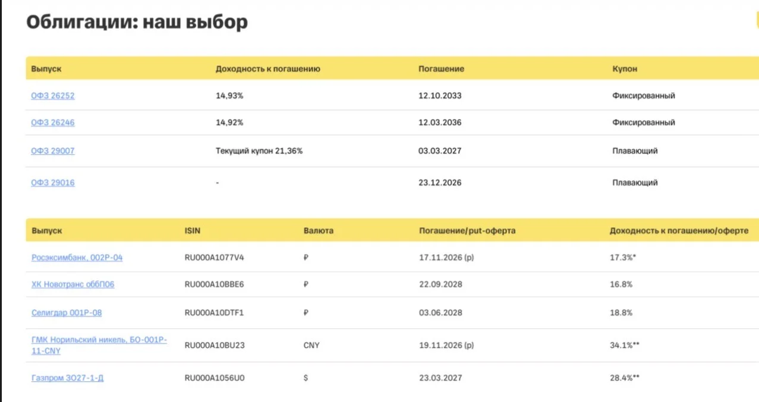The width and height of the screenshot is (759, 402).
Task: Select the 34.1%** yield value
Action: pos(625,345)
